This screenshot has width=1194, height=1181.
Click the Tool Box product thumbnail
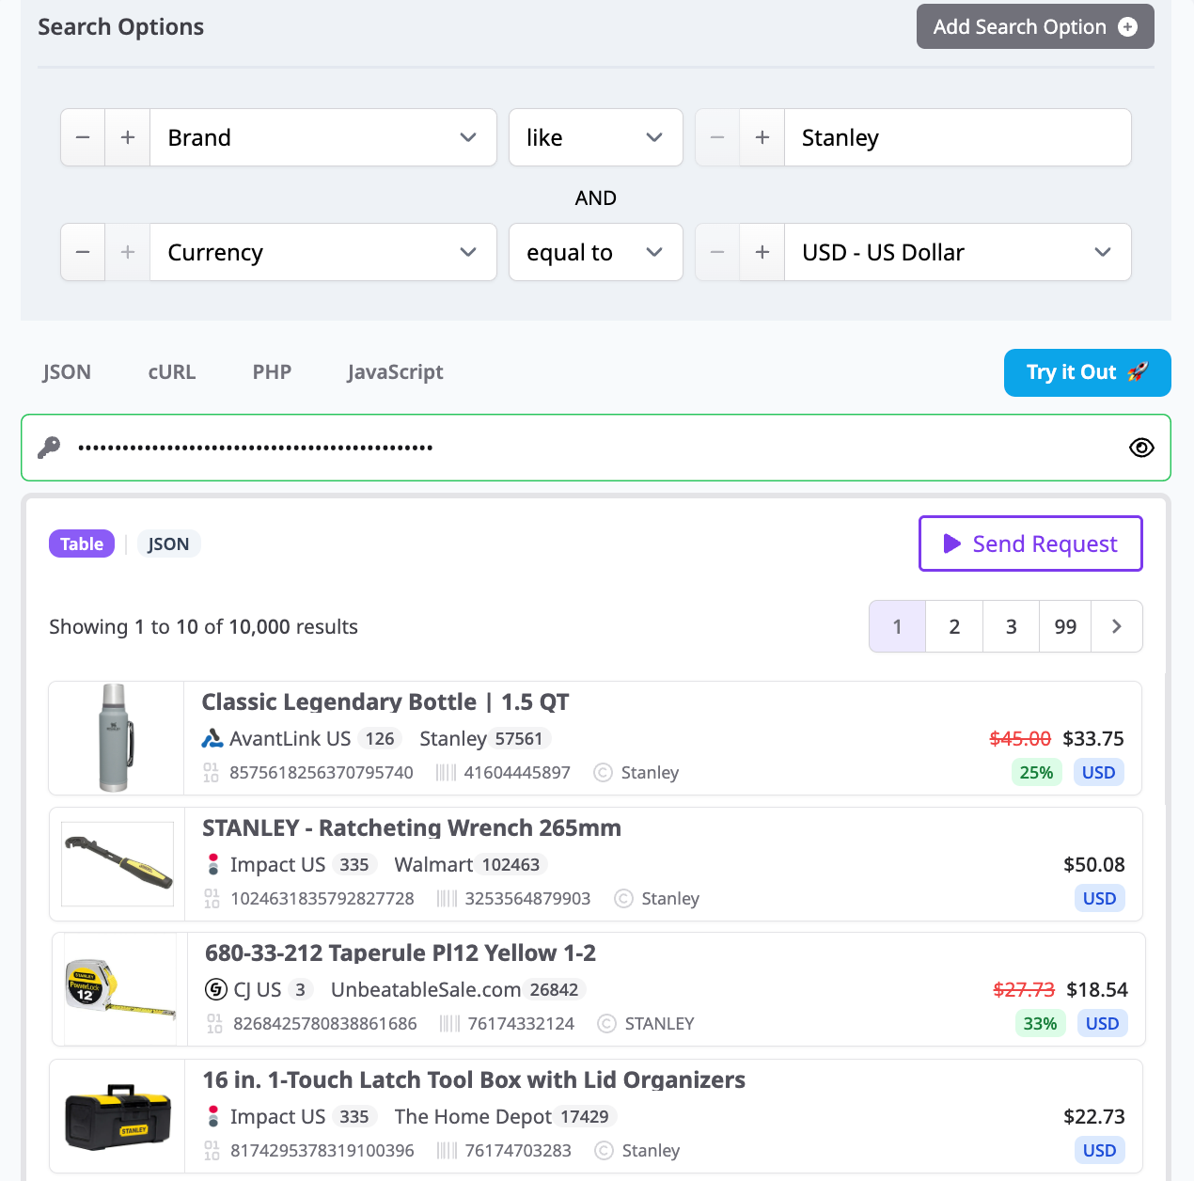[118, 1116]
